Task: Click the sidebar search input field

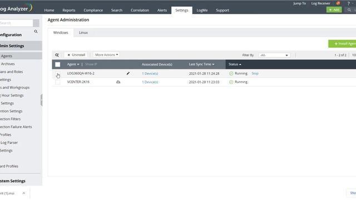Action: [16, 23]
